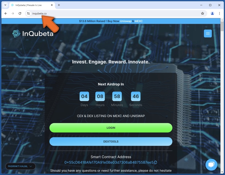The width and height of the screenshot is (225, 175).
Task: Click the smart contract address link
Action: (109, 163)
